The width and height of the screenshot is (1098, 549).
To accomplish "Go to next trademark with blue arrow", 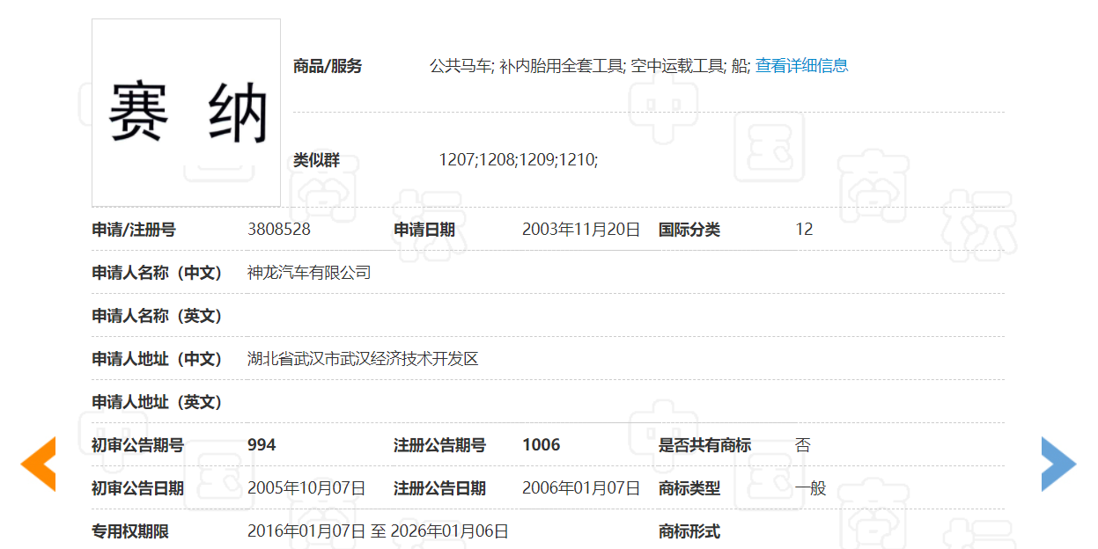I will tap(1058, 464).
